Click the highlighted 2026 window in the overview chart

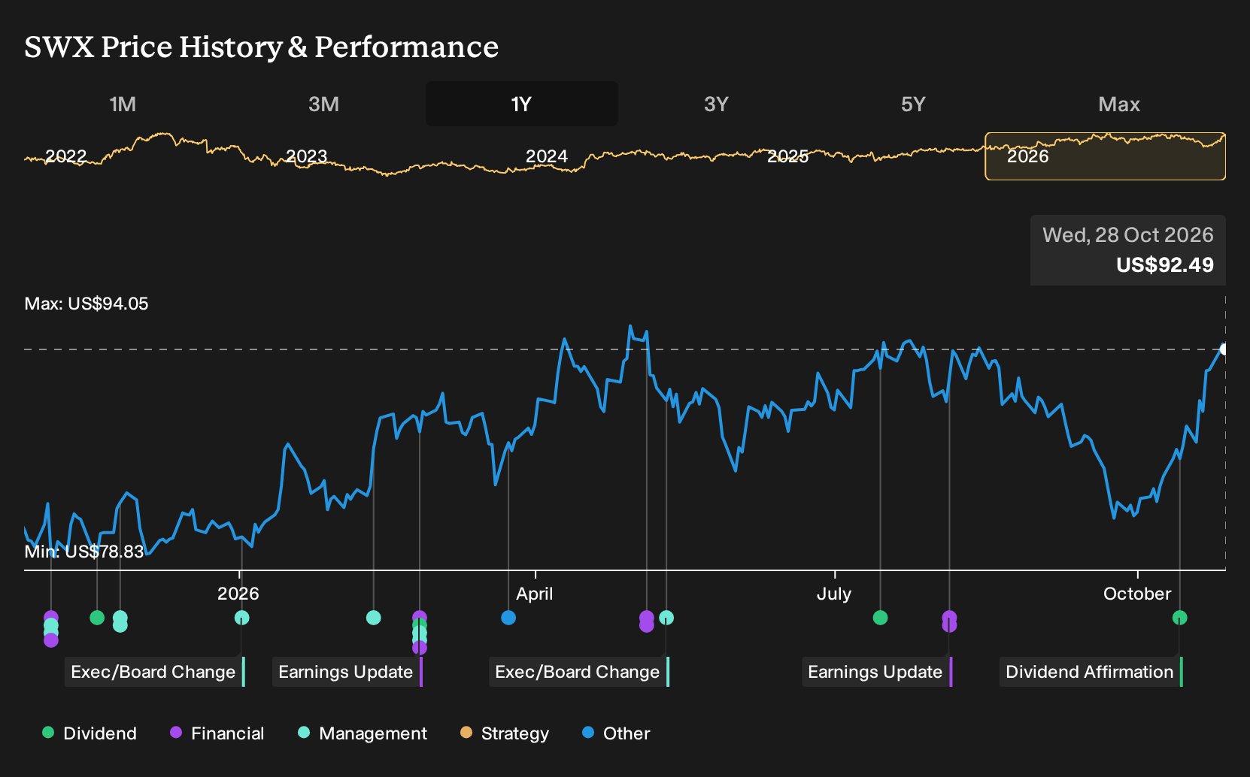coord(1105,156)
